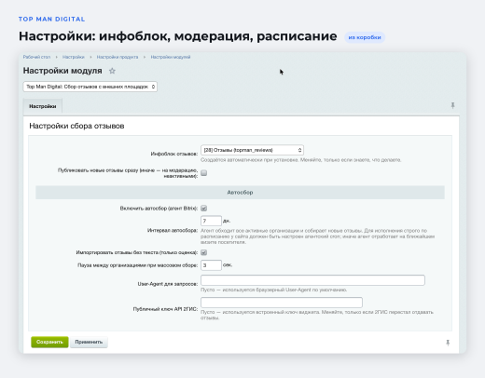The width and height of the screenshot is (485, 378).
Task: Click the pin icon beside the Настройки tab
Action: click(452, 105)
